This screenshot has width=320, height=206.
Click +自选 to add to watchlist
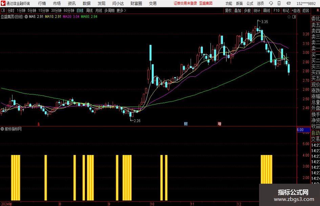click(296, 10)
